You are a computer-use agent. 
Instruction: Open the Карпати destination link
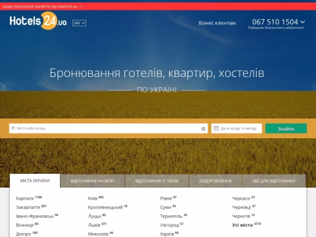coord(25,198)
